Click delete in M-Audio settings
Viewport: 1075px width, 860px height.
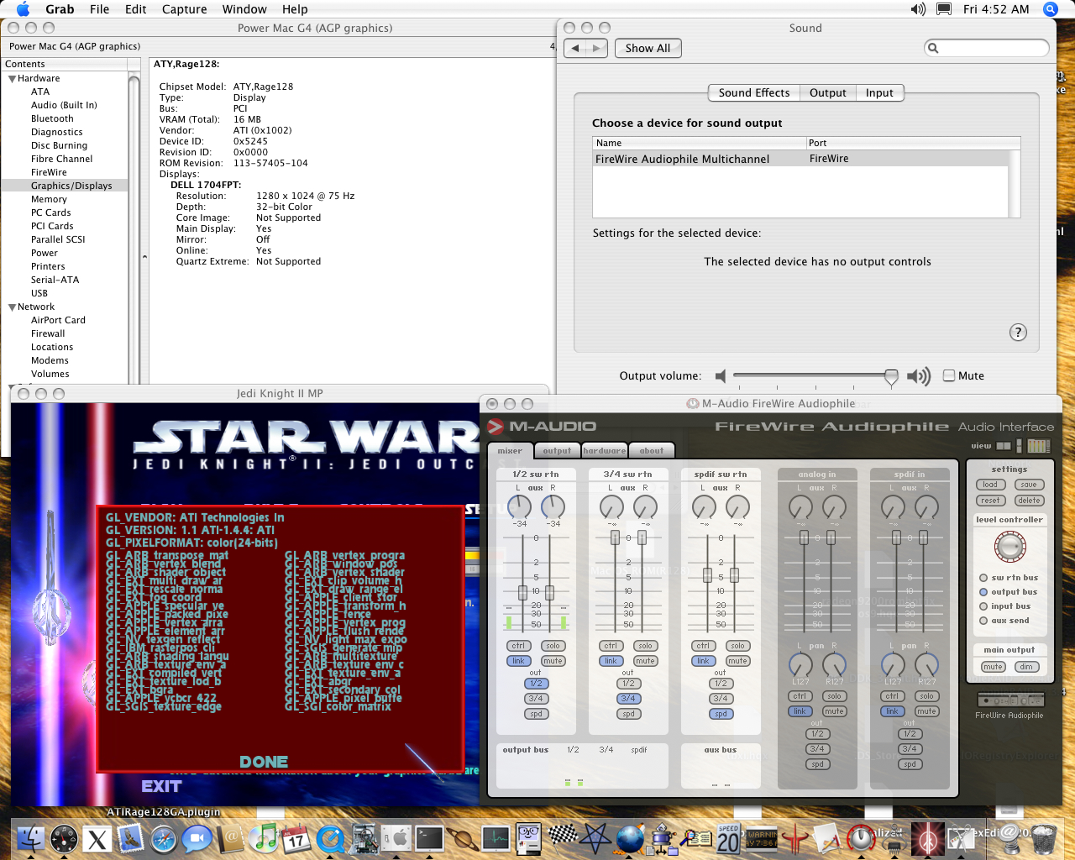(1029, 501)
